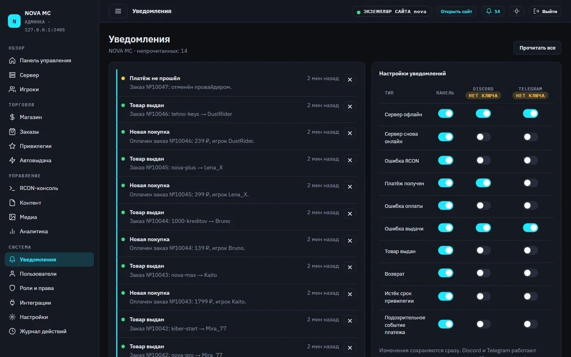
Task: Open Автовыдача page
Action: [x=49, y=160]
